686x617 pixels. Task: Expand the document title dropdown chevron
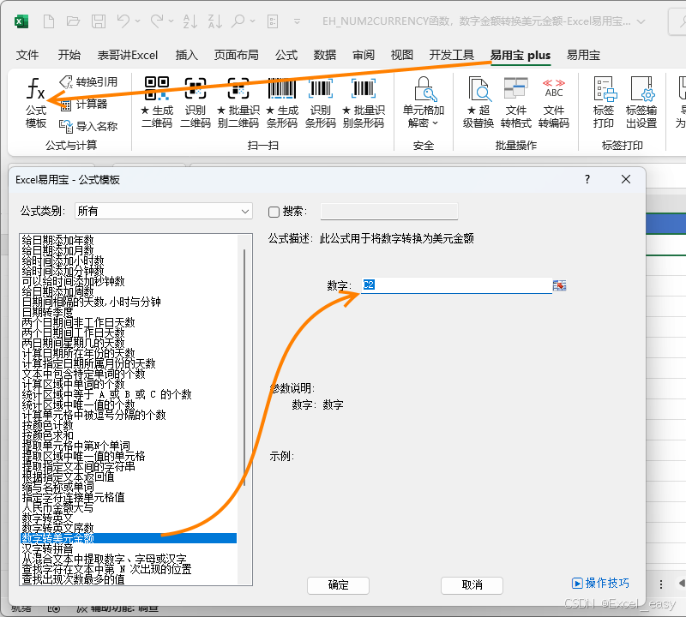641,21
